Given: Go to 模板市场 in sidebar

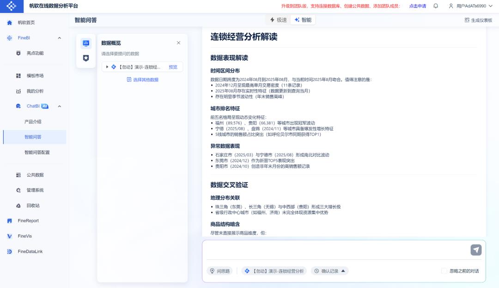Looking at the screenshot, I should (35, 76).
